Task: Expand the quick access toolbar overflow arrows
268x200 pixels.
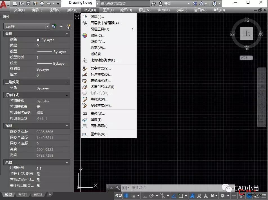Action: pos(58,4)
